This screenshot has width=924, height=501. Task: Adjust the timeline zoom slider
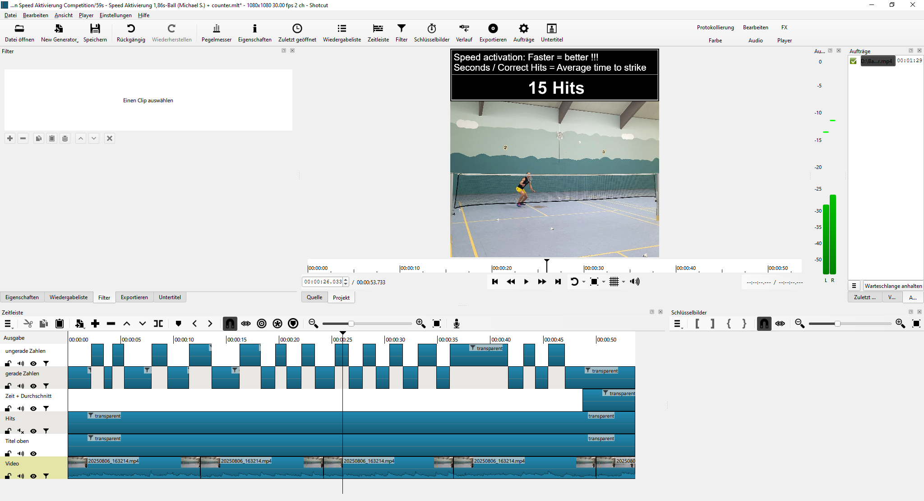pyautogui.click(x=351, y=323)
